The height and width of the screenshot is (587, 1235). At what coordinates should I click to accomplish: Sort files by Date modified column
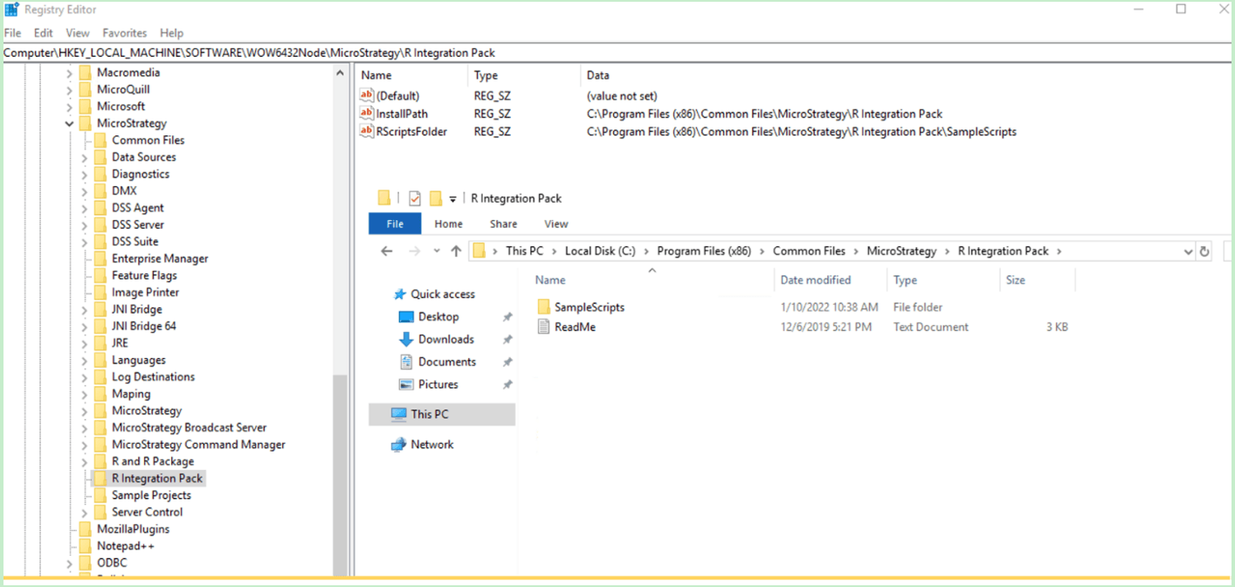816,280
